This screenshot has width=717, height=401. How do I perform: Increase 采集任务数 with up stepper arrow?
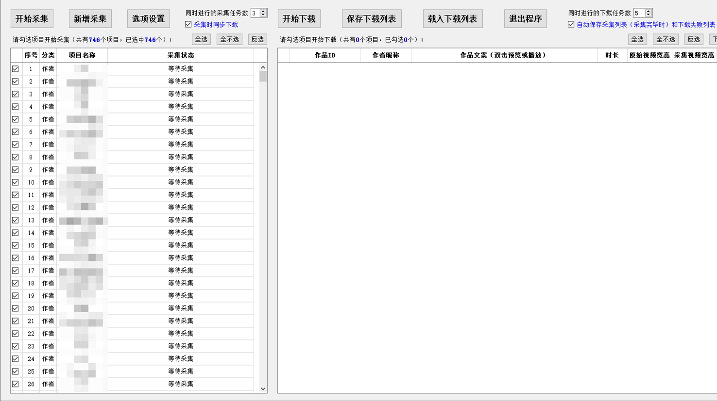263,11
